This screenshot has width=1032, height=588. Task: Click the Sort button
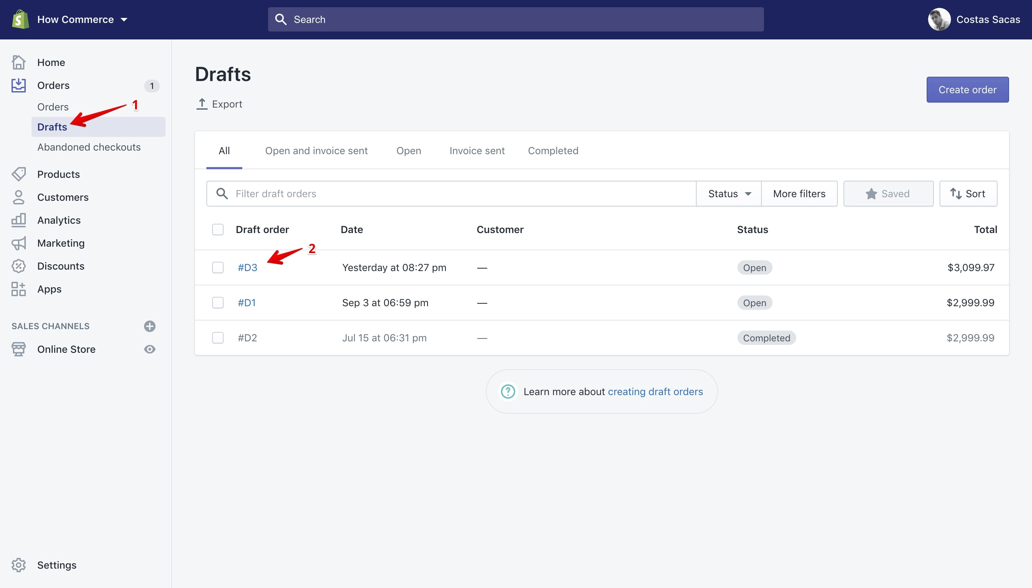tap(968, 194)
